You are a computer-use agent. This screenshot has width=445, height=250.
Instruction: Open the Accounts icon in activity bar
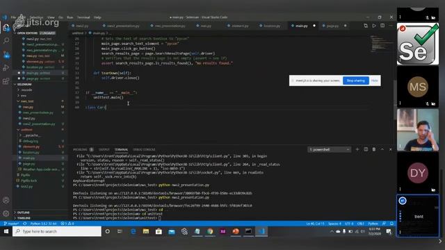pos(6,200)
